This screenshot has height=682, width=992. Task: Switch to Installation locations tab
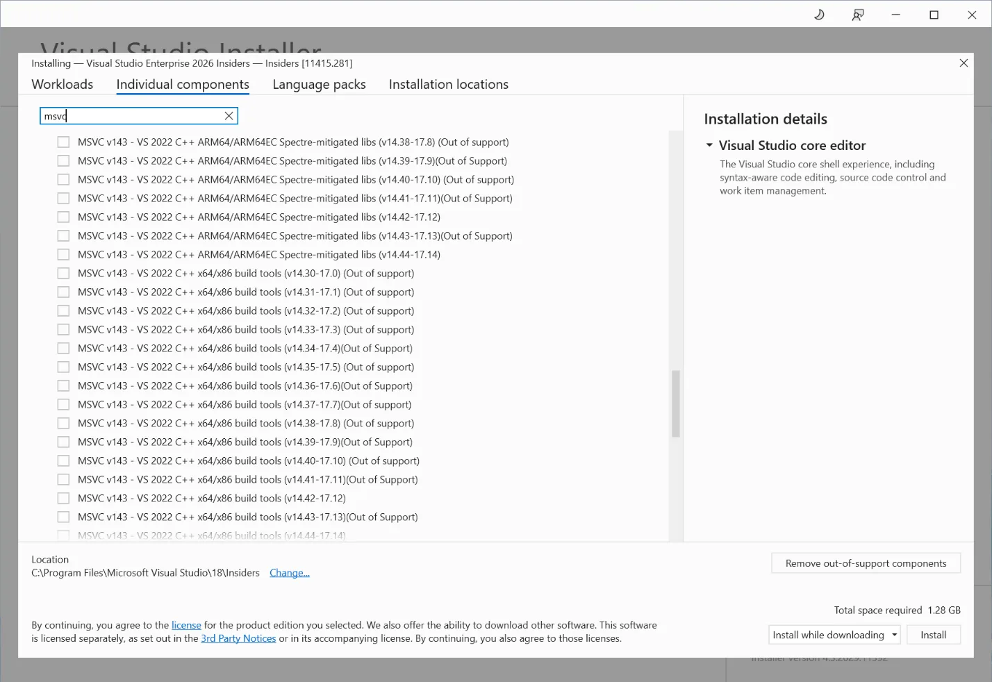tap(448, 84)
